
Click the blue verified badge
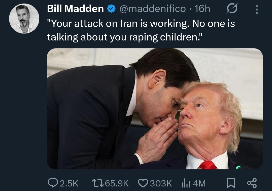[111, 9]
